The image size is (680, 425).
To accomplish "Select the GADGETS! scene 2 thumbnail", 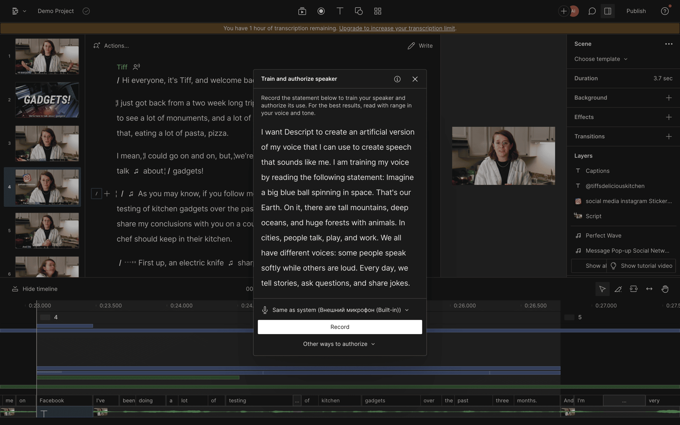I will [47, 100].
